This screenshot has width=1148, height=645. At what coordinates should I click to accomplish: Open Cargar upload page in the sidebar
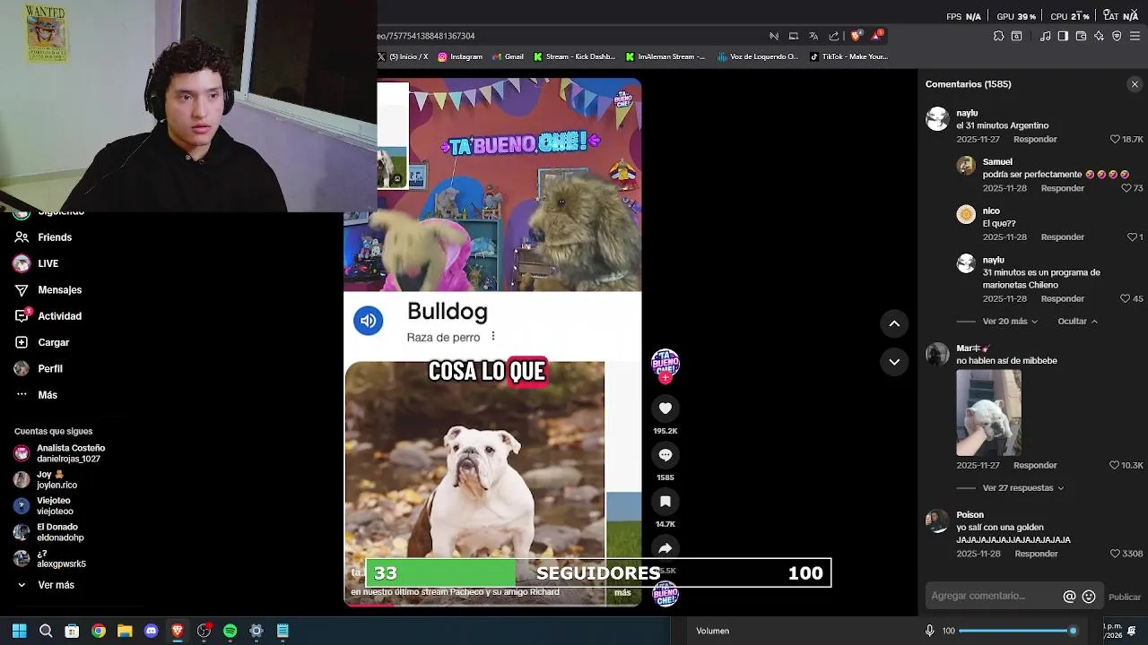(x=53, y=342)
